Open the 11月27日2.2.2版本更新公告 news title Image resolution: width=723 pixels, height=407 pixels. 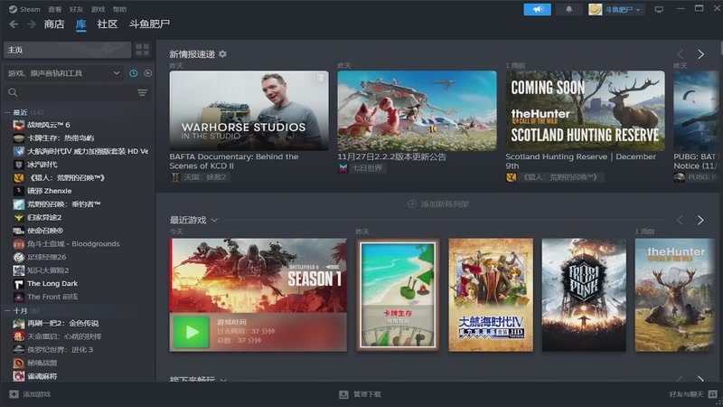[391, 156]
